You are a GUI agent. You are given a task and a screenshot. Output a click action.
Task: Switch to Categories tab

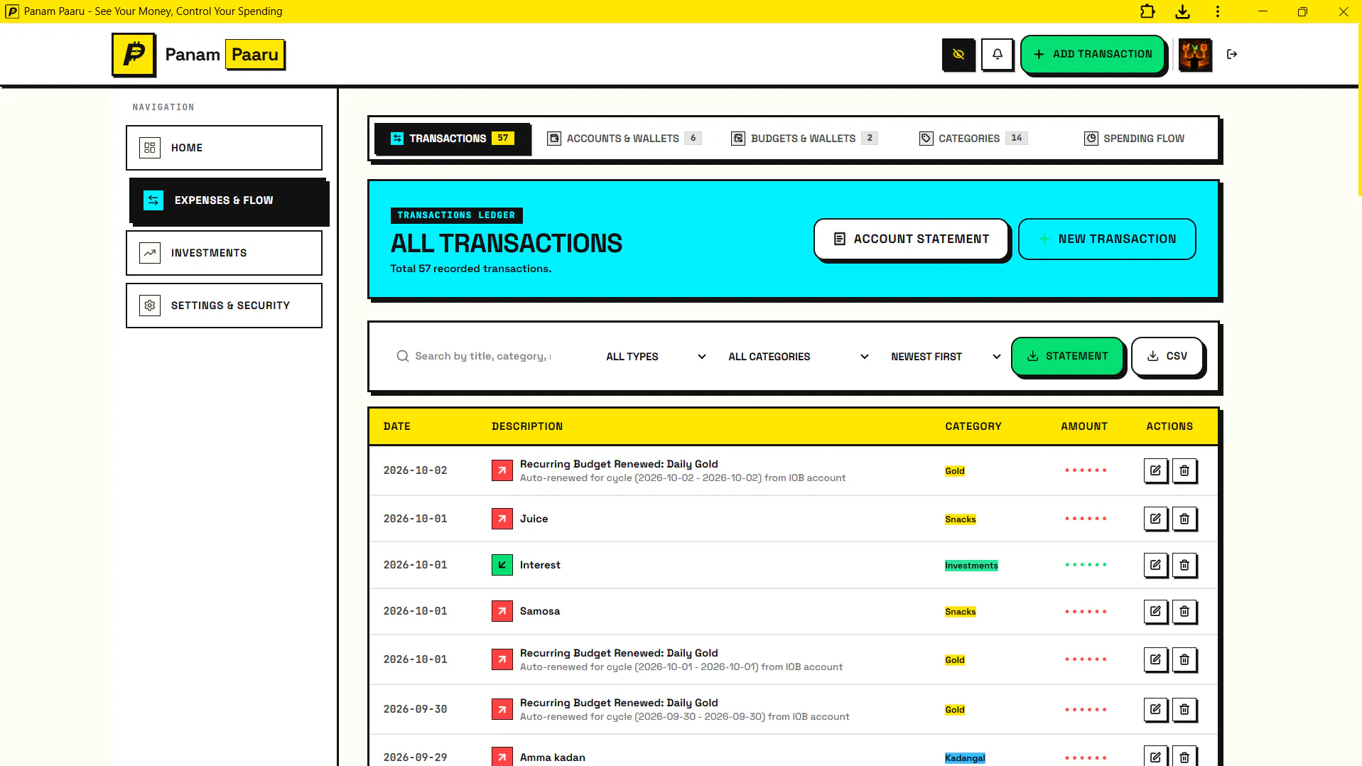pyautogui.click(x=973, y=139)
